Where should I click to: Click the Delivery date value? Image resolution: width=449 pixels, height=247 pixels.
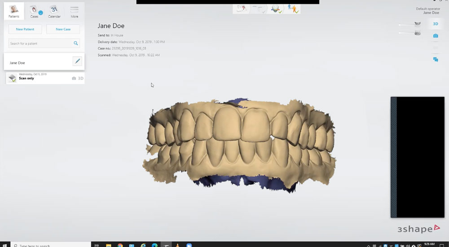pos(142,42)
